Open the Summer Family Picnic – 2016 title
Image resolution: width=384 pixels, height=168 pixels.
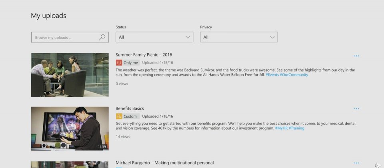coord(144,55)
